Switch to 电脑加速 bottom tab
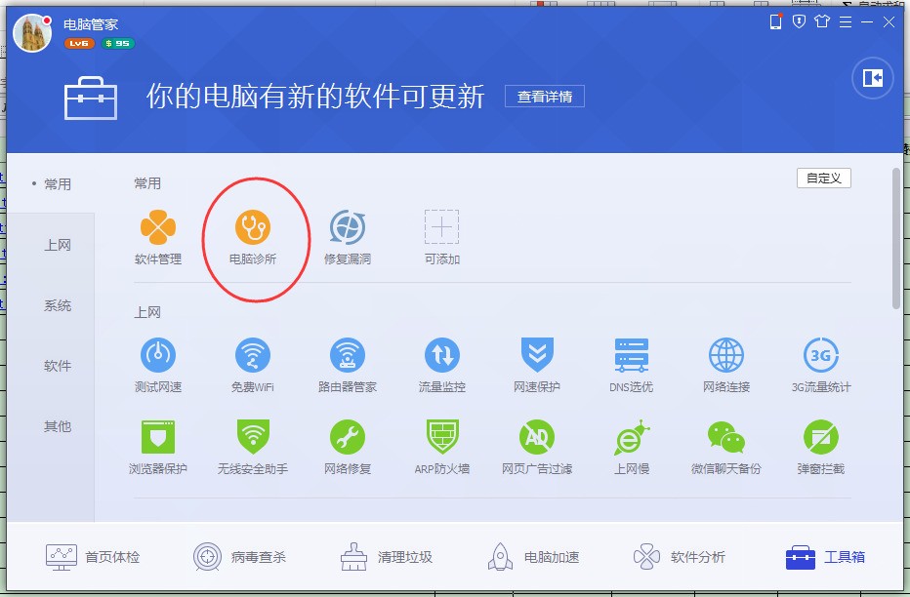Viewport: 910px width, 597px height. 533,557
